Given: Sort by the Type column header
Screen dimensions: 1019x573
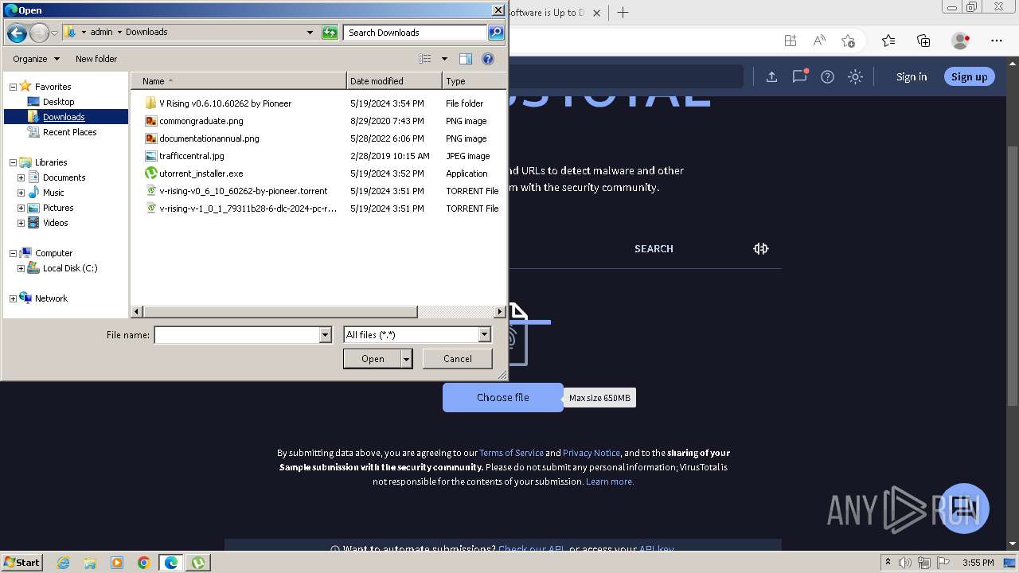Looking at the screenshot, I should [474, 81].
